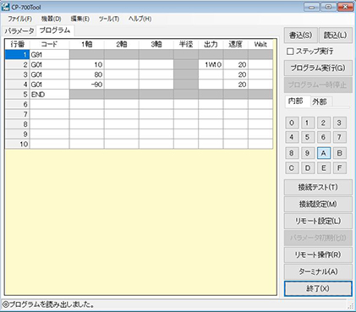Click the 書込(S) button
This screenshot has width=356, height=312.
[301, 36]
